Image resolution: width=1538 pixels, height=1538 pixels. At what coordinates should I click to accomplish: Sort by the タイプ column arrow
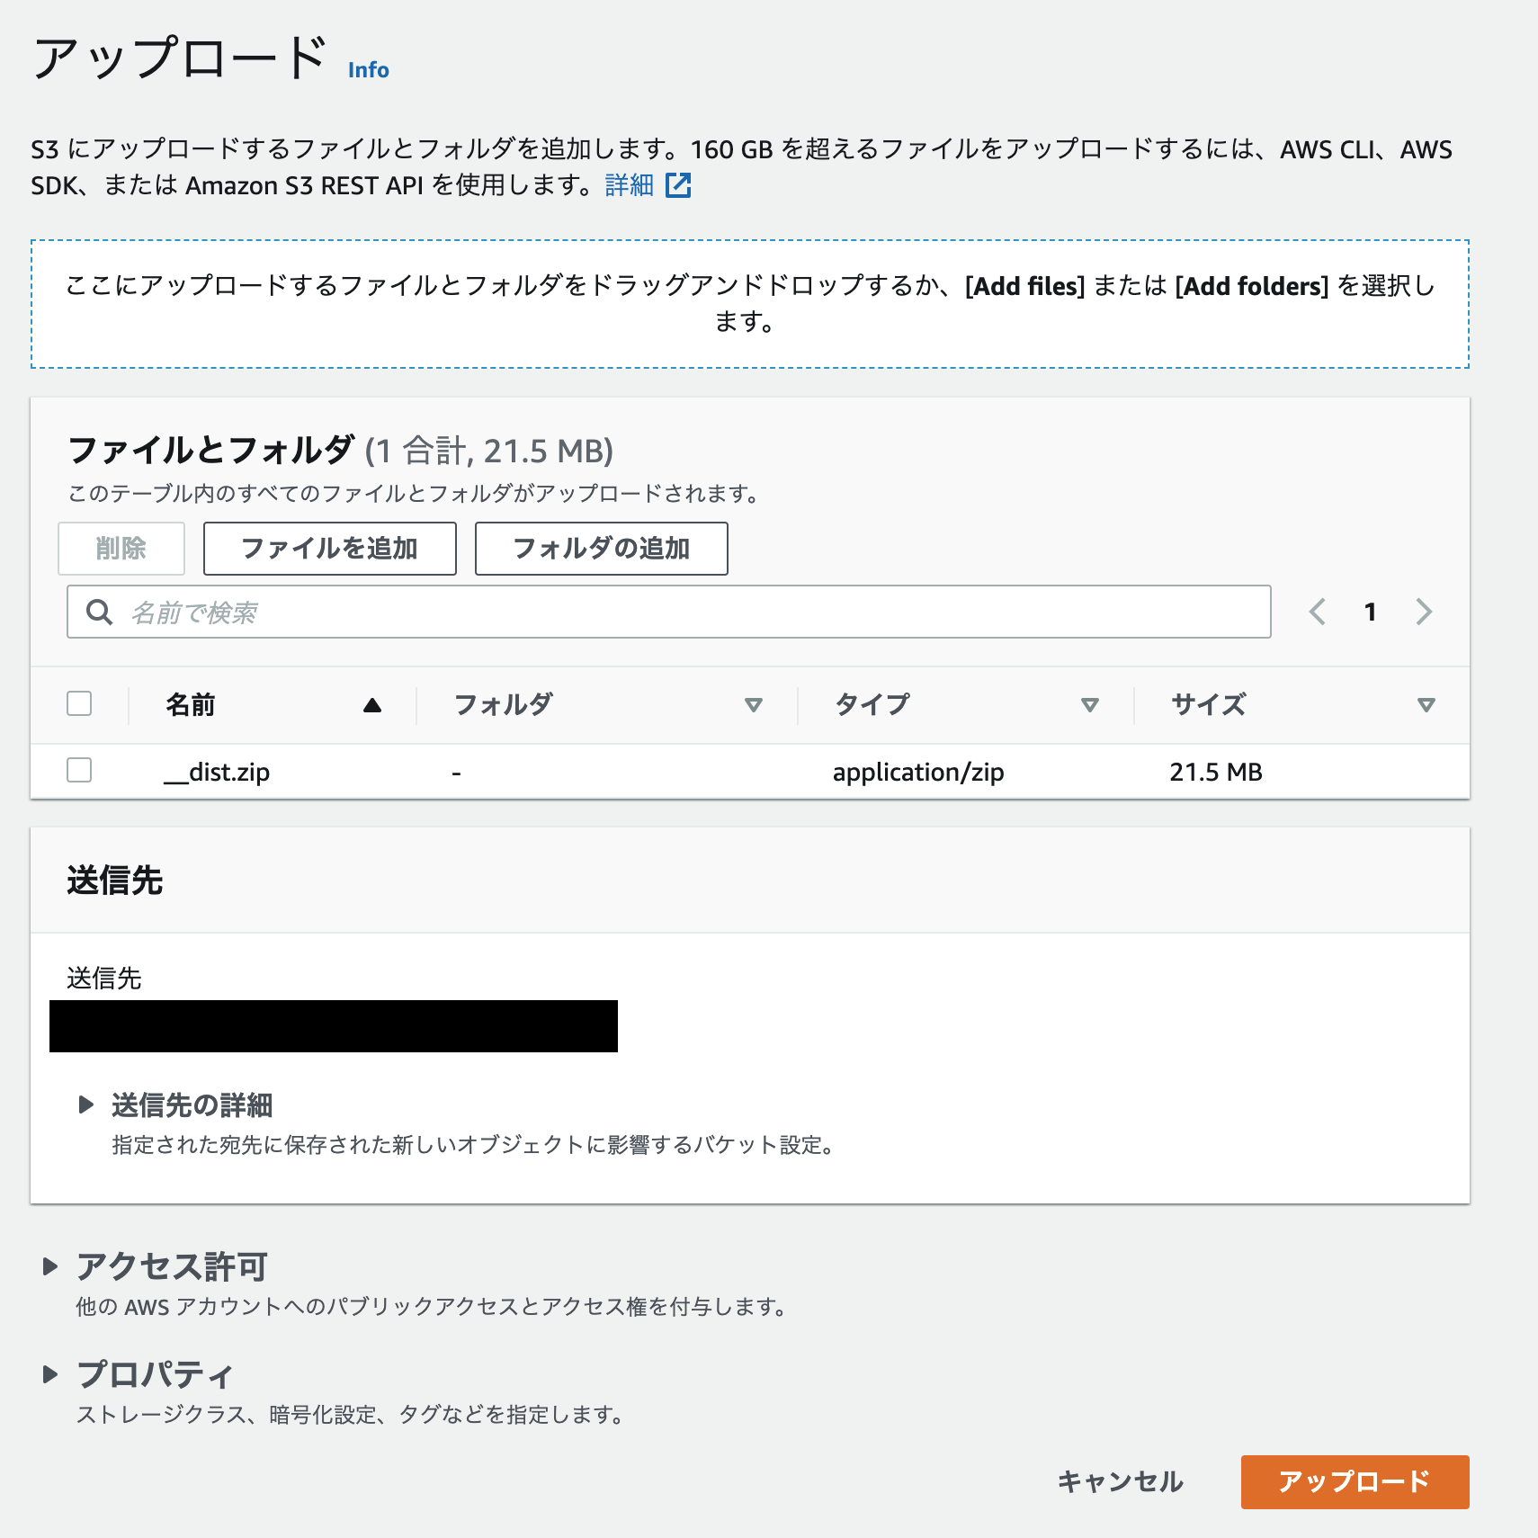[1090, 705]
